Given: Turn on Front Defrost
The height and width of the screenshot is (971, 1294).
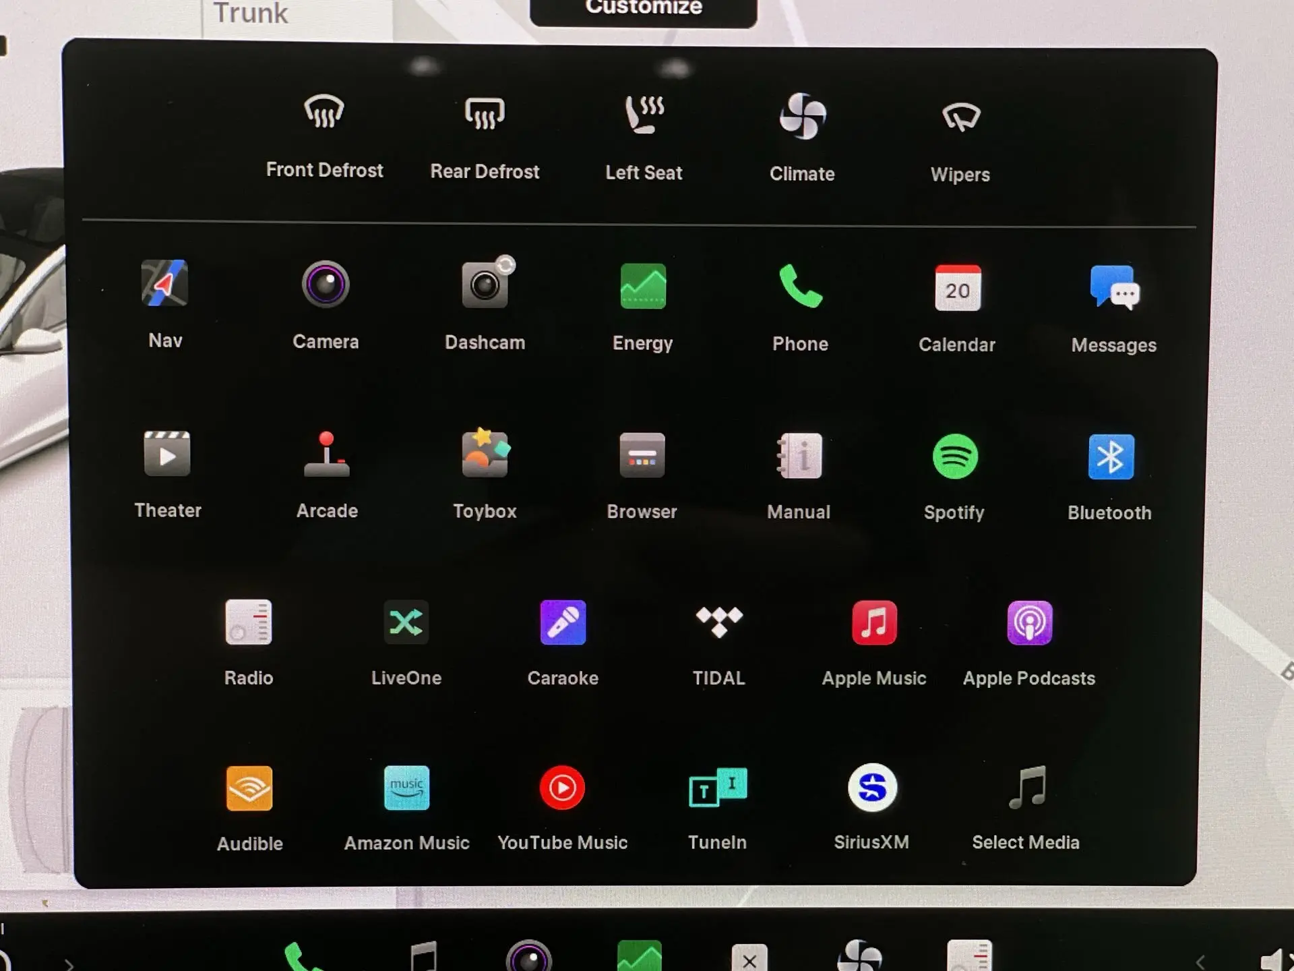Looking at the screenshot, I should point(324,136).
